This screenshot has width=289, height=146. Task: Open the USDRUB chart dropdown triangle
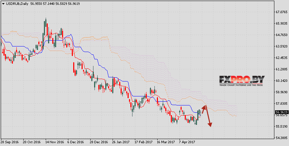[x=3, y=4]
